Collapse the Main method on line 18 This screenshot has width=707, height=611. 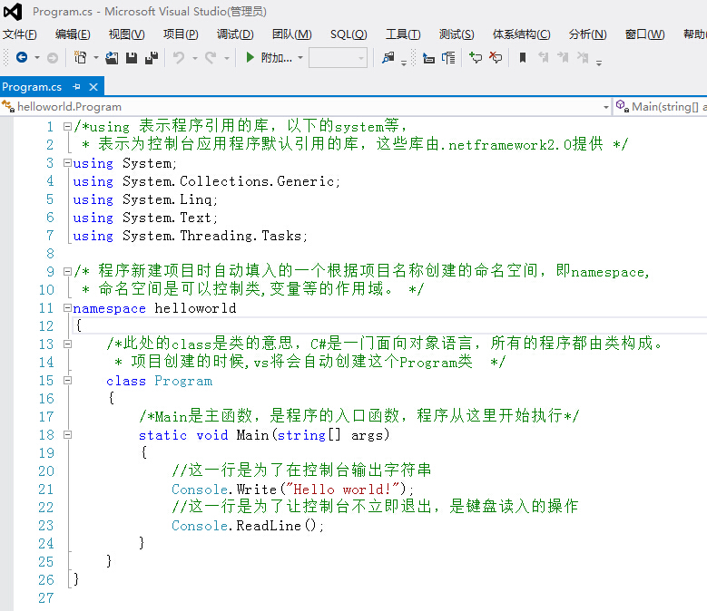coord(67,435)
